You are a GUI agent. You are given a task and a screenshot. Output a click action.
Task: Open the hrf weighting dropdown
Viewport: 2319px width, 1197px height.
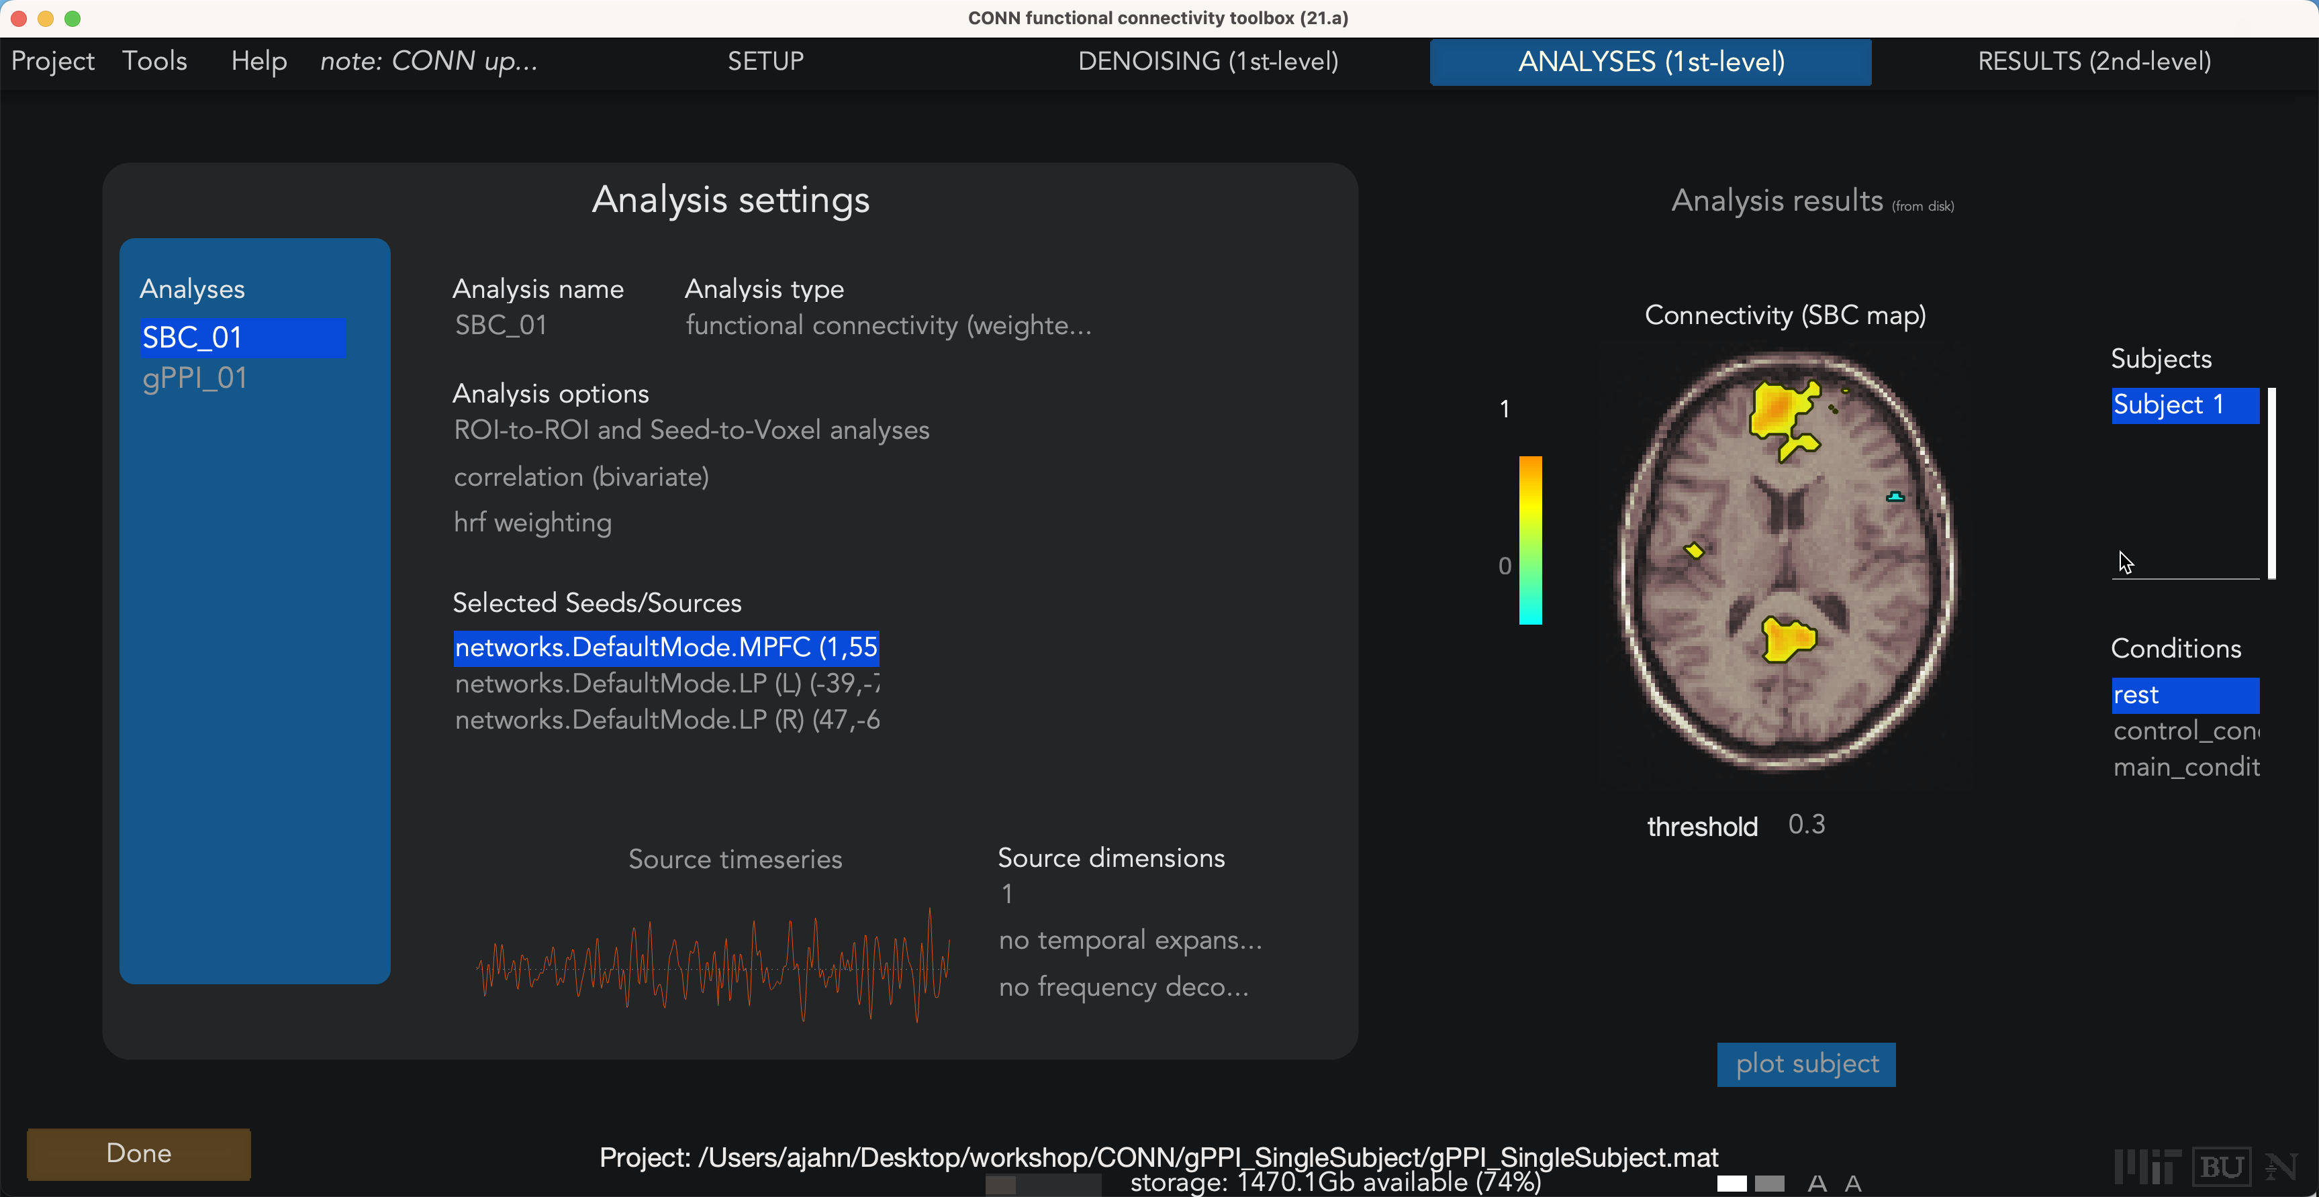533,523
